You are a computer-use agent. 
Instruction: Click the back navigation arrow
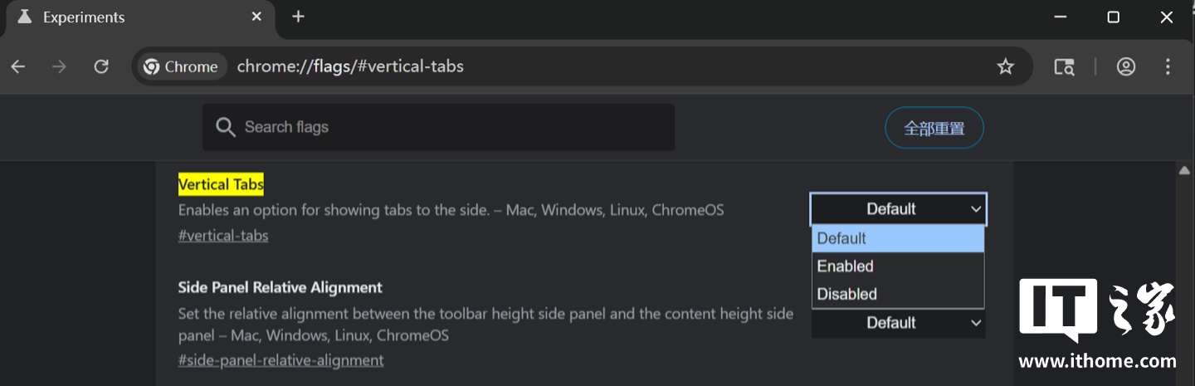tap(18, 67)
